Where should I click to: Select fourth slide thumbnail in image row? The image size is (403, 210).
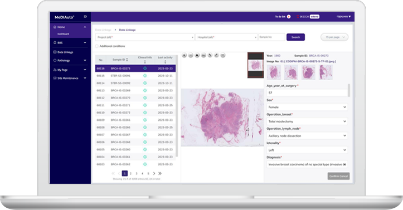pyautogui.click(x=326, y=72)
